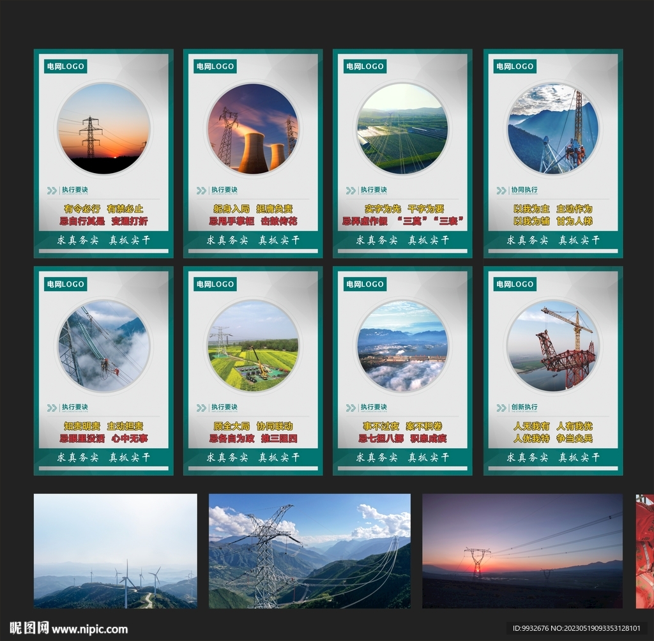Image resolution: width=654 pixels, height=641 pixels.
Task: Select the cooling towers circular photo
Action: point(253,129)
